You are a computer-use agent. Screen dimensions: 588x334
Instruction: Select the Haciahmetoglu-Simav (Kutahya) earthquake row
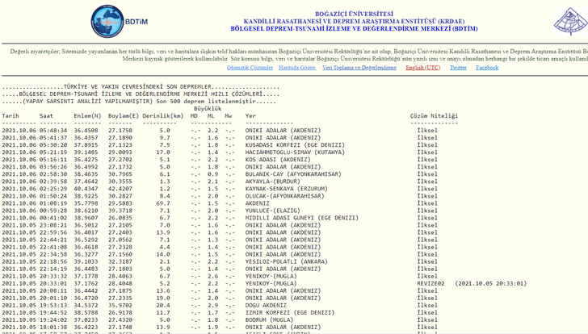click(x=296, y=152)
